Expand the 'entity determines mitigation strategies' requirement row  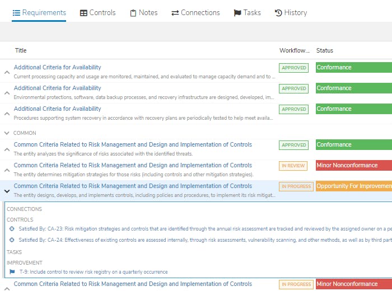7,170
